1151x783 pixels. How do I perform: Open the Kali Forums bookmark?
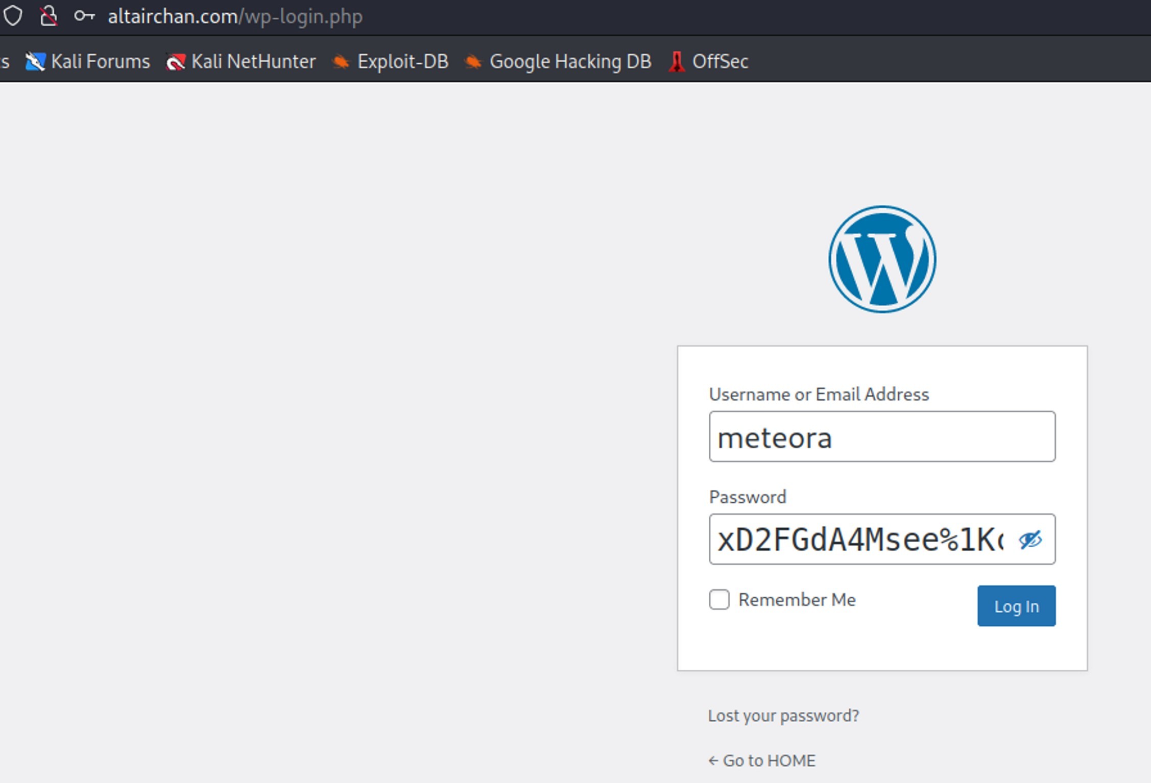pos(88,61)
